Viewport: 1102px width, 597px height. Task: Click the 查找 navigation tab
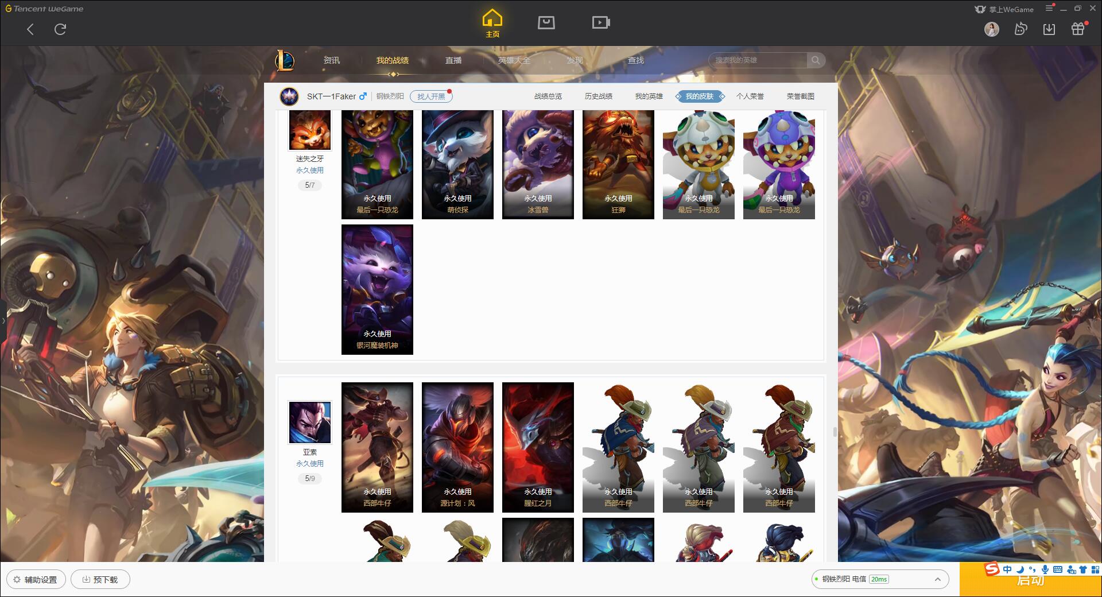636,60
